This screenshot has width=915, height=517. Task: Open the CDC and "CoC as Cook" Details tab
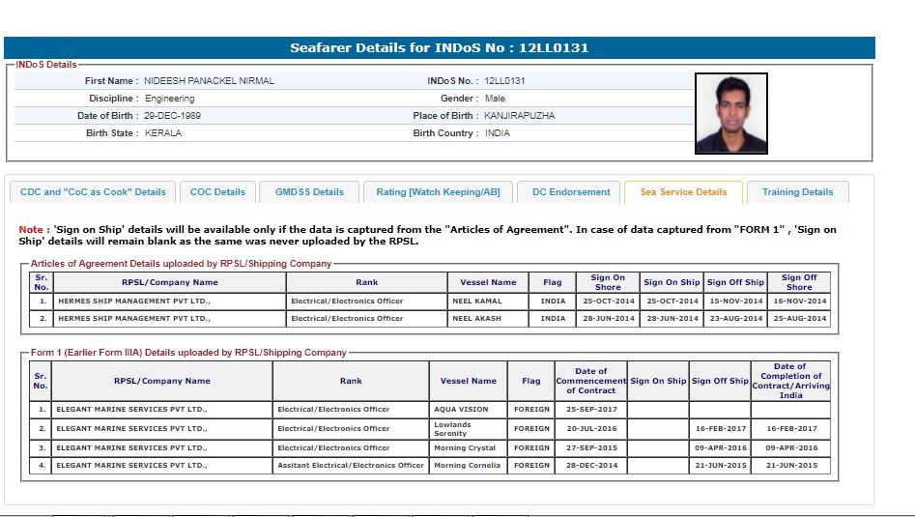(x=93, y=192)
